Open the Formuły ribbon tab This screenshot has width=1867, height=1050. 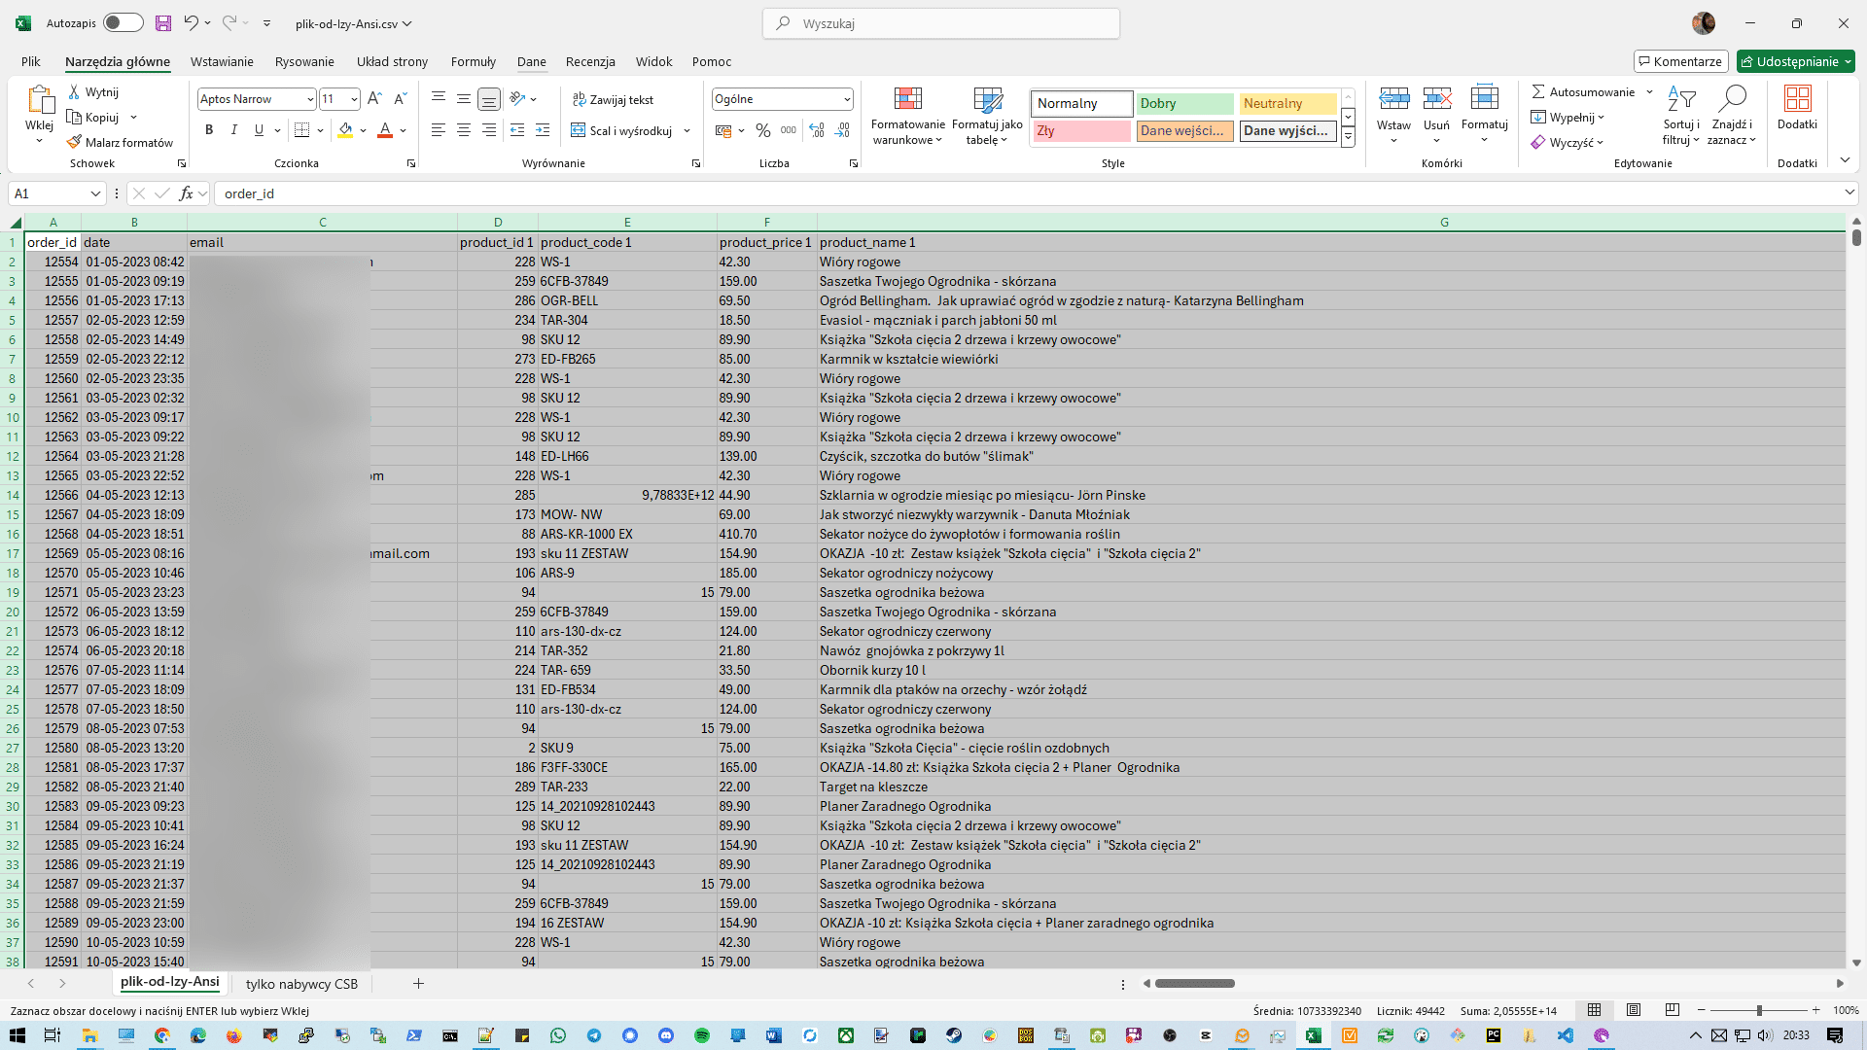(x=473, y=61)
